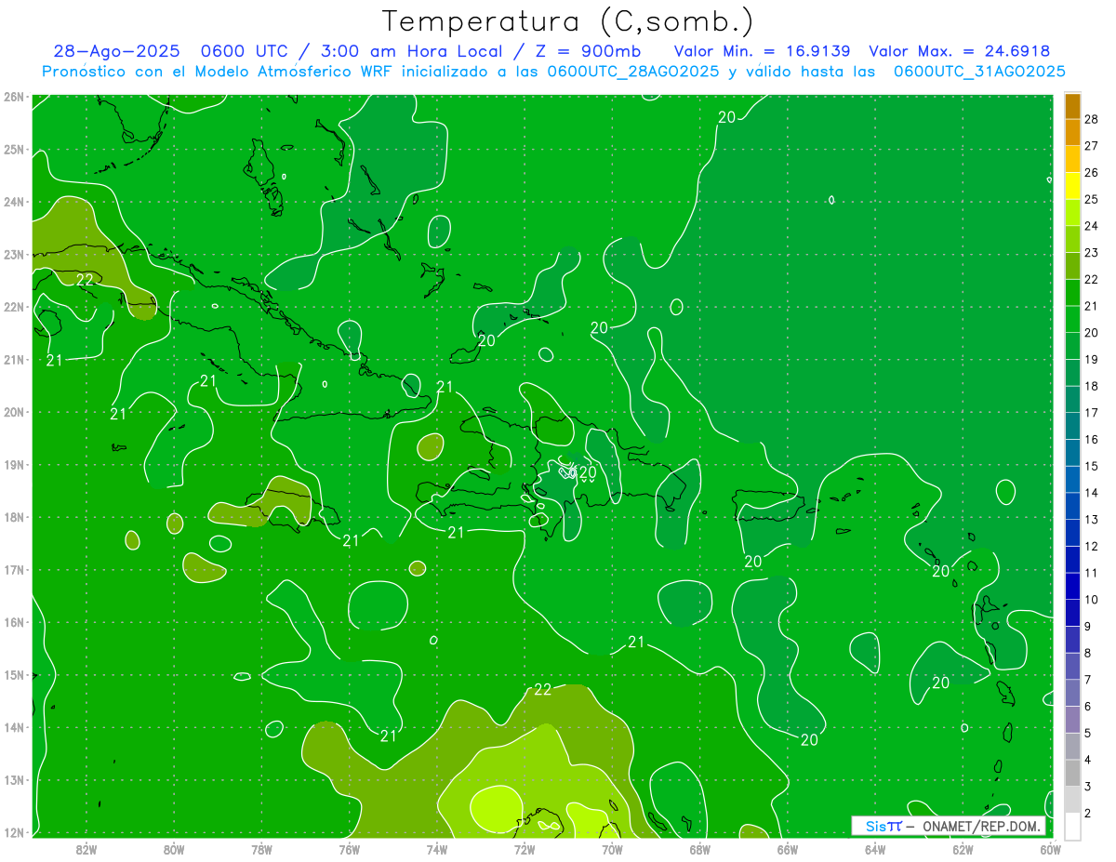Image resolution: width=1116 pixels, height=862 pixels.
Task: Click the 15N latitude axis label
Action: [14, 675]
